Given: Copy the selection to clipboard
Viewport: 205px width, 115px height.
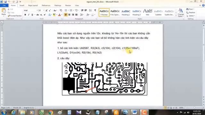Looking at the screenshot, I should pyautogui.click(x=11, y=12).
